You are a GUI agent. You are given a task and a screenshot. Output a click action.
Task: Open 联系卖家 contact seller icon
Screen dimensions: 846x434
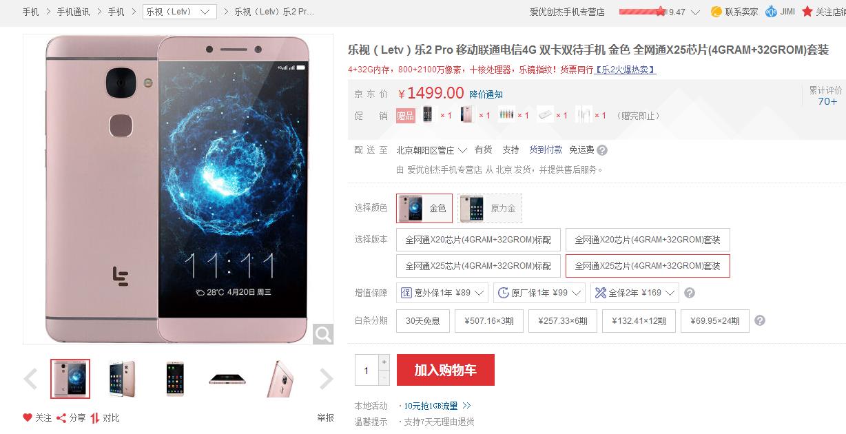[x=716, y=12]
